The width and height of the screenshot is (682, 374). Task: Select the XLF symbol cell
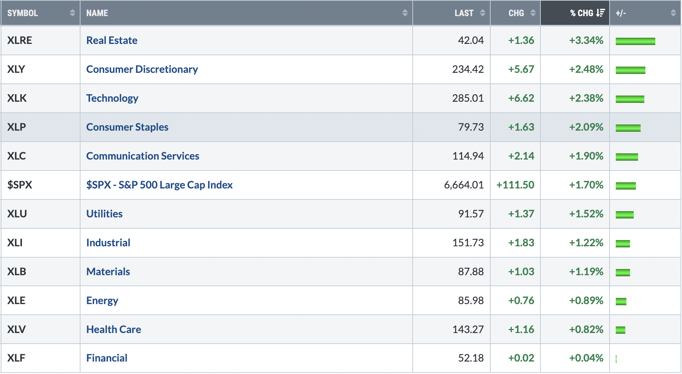click(40, 358)
